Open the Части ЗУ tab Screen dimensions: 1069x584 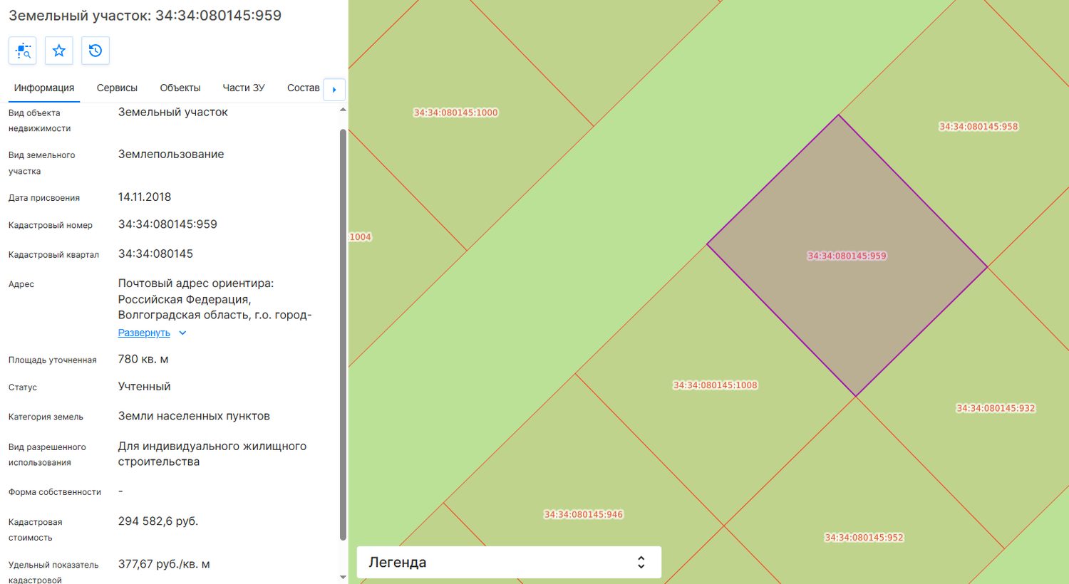point(244,88)
